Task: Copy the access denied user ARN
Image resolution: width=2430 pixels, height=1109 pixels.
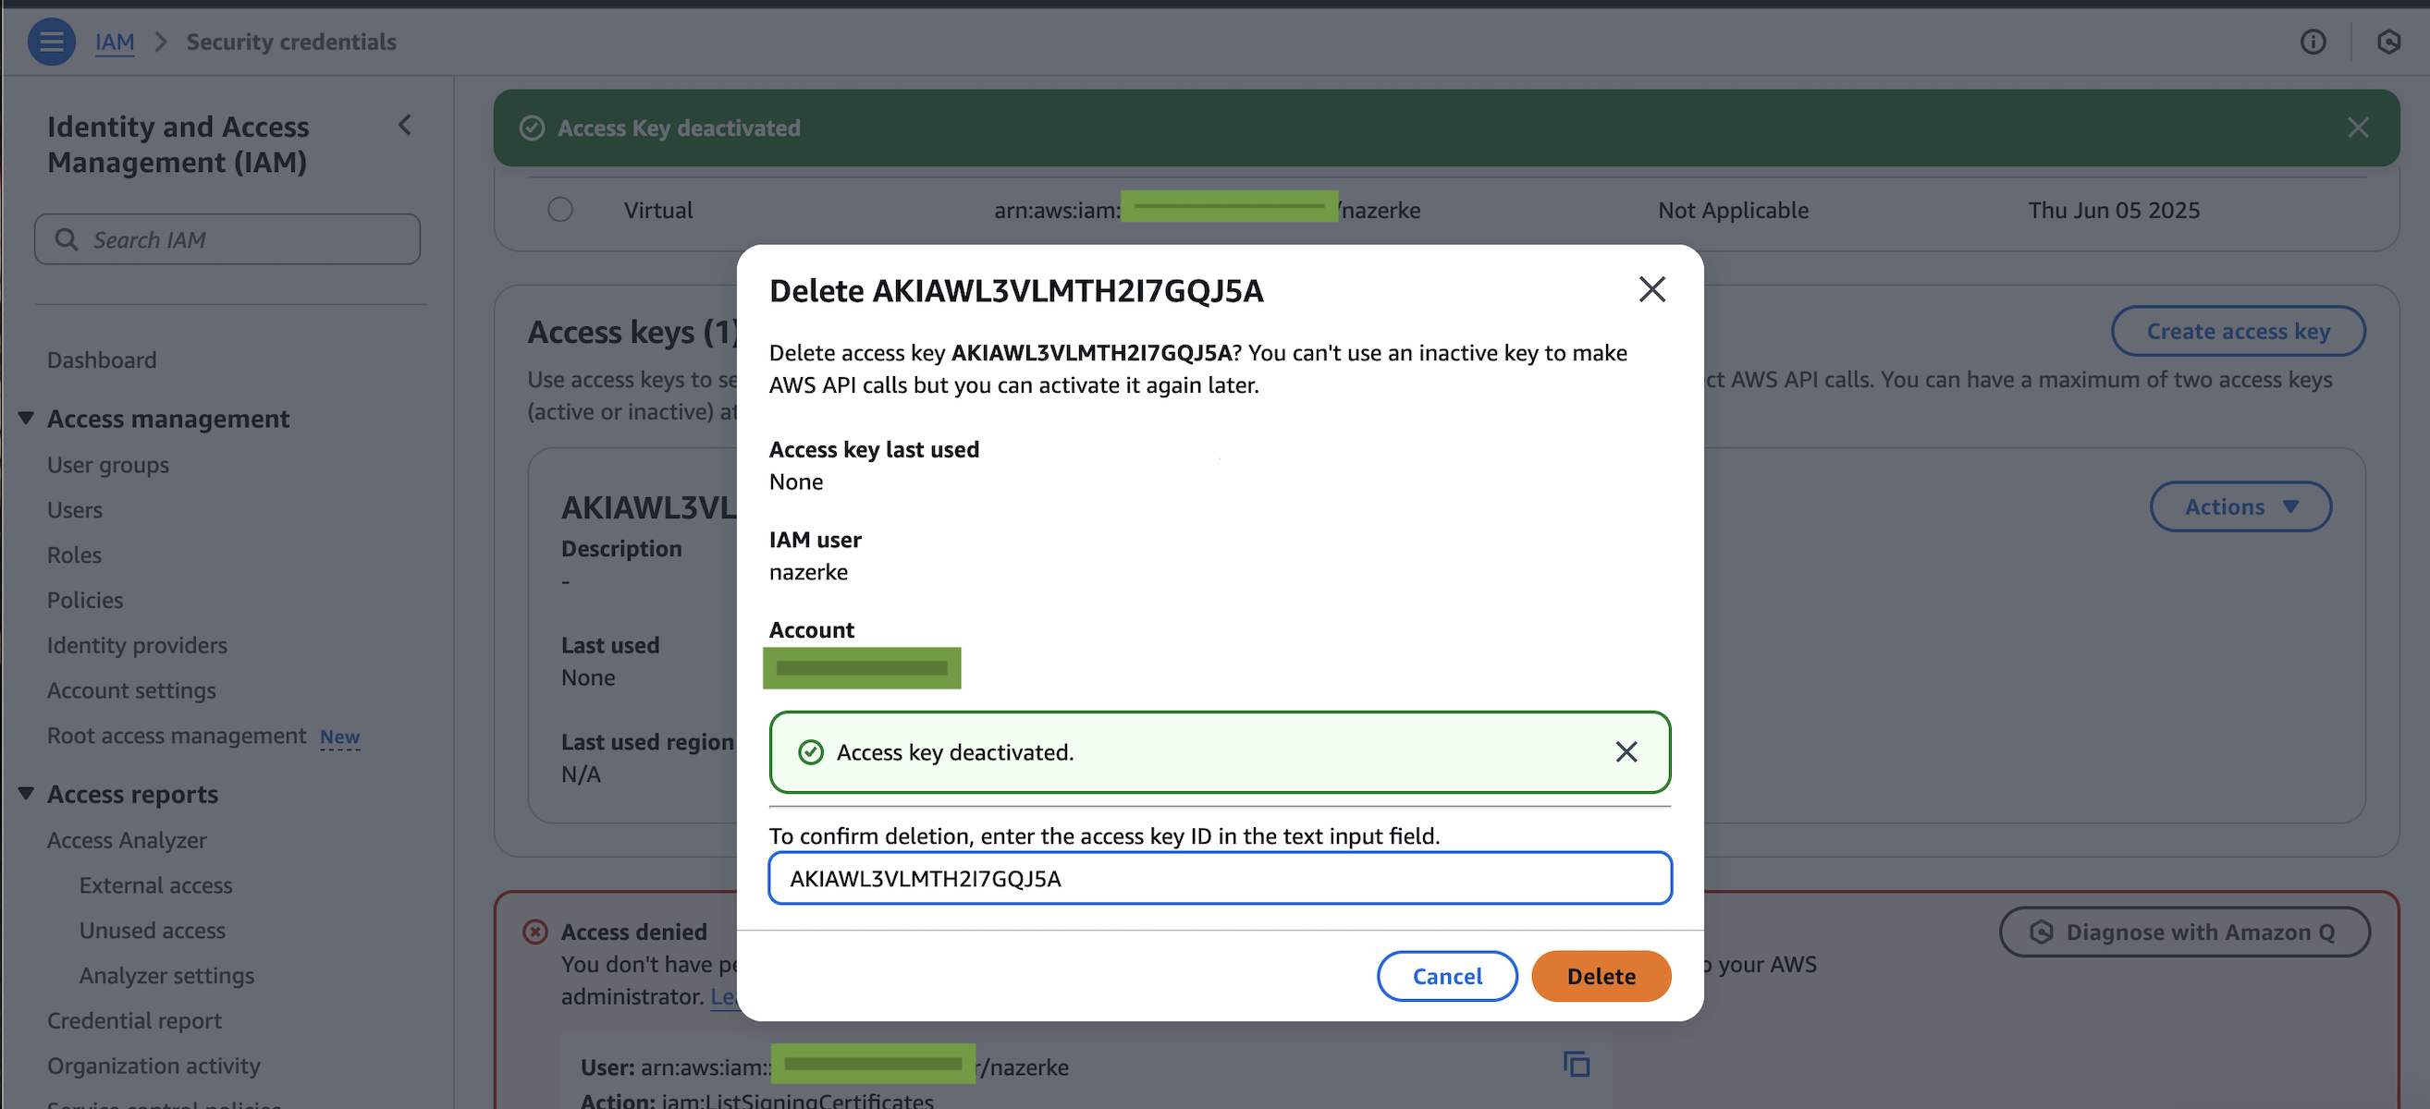Action: tap(1577, 1064)
